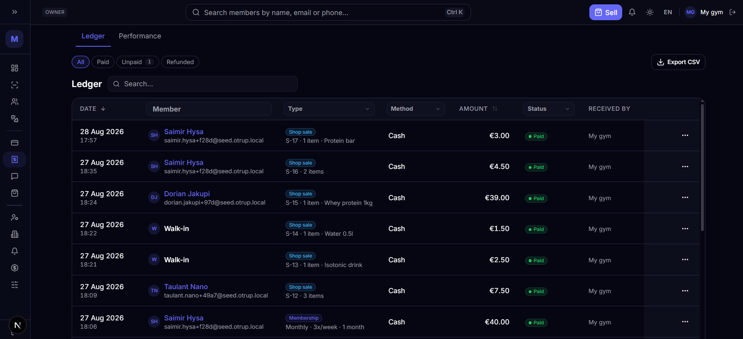Viewport: 743px width, 339px height.
Task: Open Saimir Hysa's profile from the 28 Aug row
Action: [184, 132]
